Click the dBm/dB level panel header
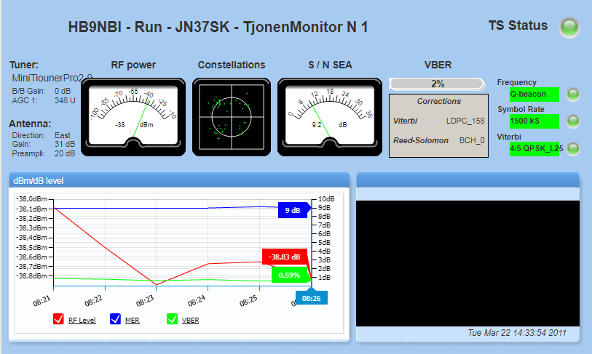 click(178, 180)
